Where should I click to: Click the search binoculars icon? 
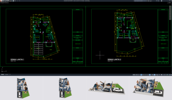click(x=147, y=1)
